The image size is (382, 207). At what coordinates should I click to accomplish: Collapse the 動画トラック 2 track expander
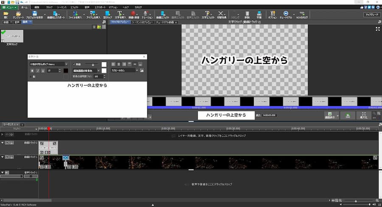point(3,143)
